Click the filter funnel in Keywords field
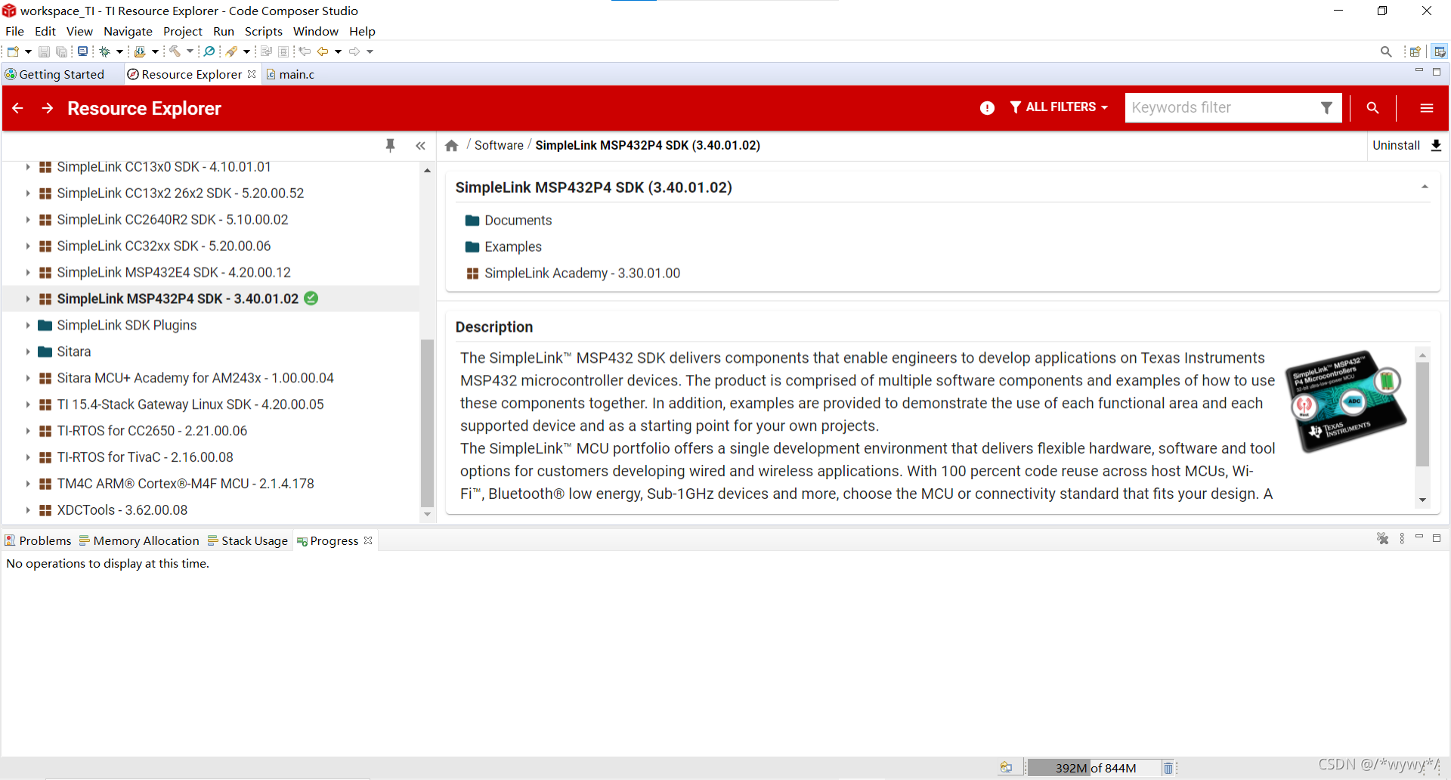The image size is (1451, 780). (x=1326, y=107)
